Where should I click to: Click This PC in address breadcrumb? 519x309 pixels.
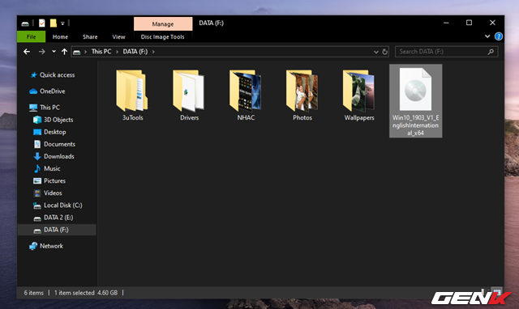tap(101, 52)
